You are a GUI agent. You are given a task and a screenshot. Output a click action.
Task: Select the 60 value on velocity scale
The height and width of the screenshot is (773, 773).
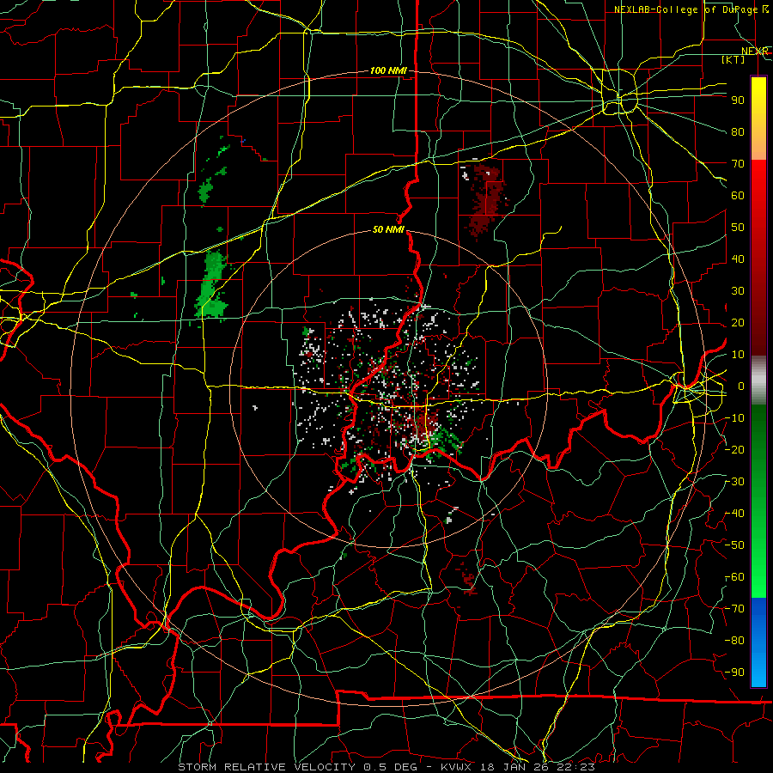(x=738, y=195)
